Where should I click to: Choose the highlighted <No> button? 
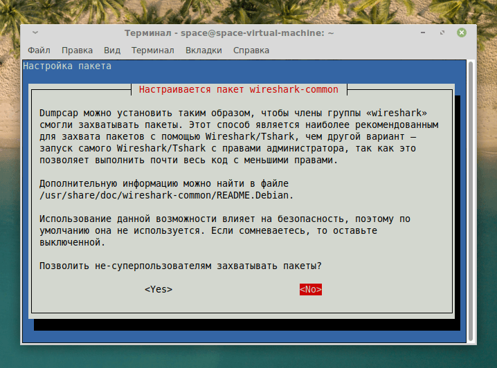point(311,289)
